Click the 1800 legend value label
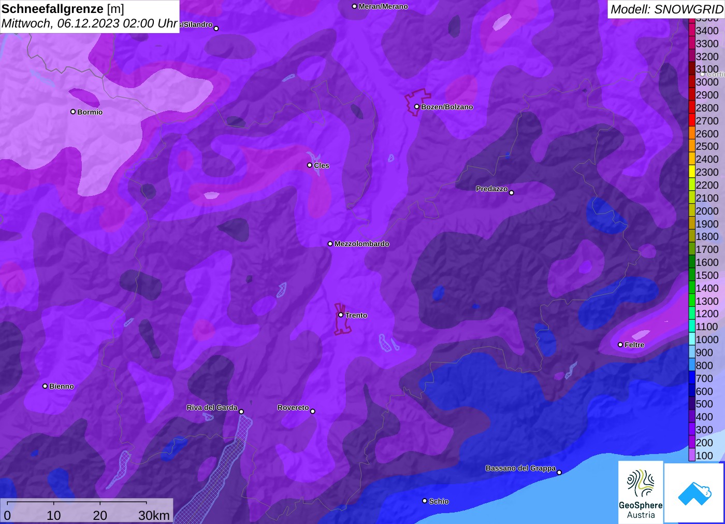The image size is (725, 524). [707, 236]
